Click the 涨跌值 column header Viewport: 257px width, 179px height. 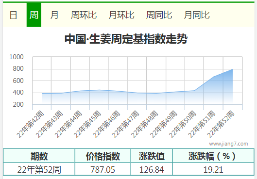pyautogui.click(x=152, y=156)
